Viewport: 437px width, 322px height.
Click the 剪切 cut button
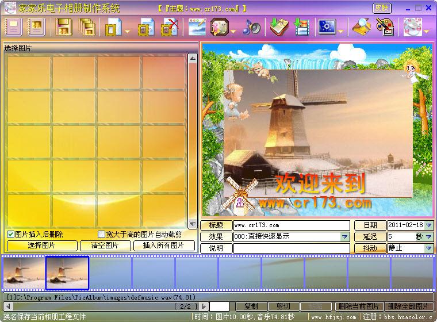[x=283, y=306]
